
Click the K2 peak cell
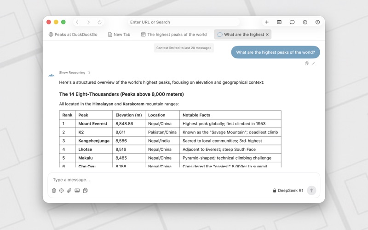pyautogui.click(x=94, y=132)
